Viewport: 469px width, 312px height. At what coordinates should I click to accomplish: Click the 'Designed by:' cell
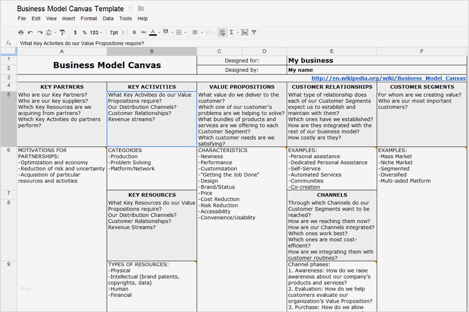(242, 70)
